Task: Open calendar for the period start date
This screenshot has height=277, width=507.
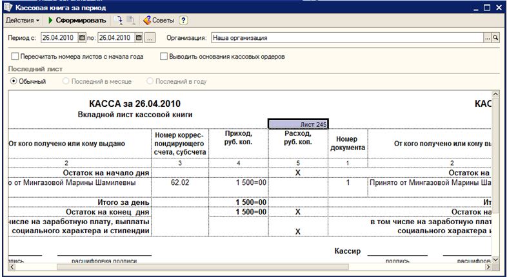Action: [x=82, y=37]
